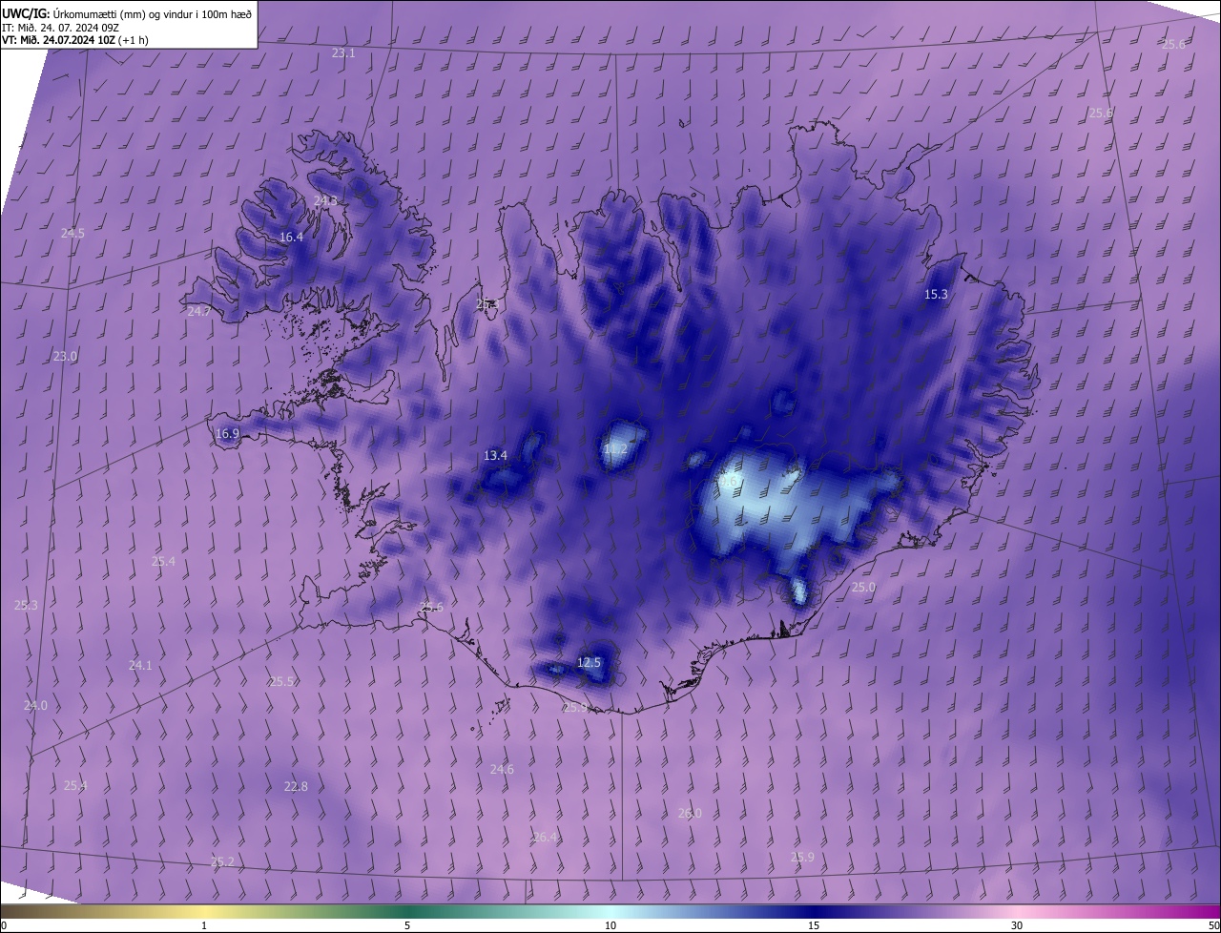Click the 23.0 value on the map
The image size is (1221, 933).
(x=65, y=357)
